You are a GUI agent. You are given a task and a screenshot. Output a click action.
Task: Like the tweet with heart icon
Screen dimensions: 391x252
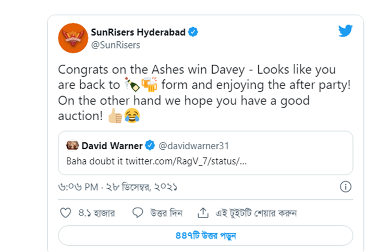(x=66, y=213)
